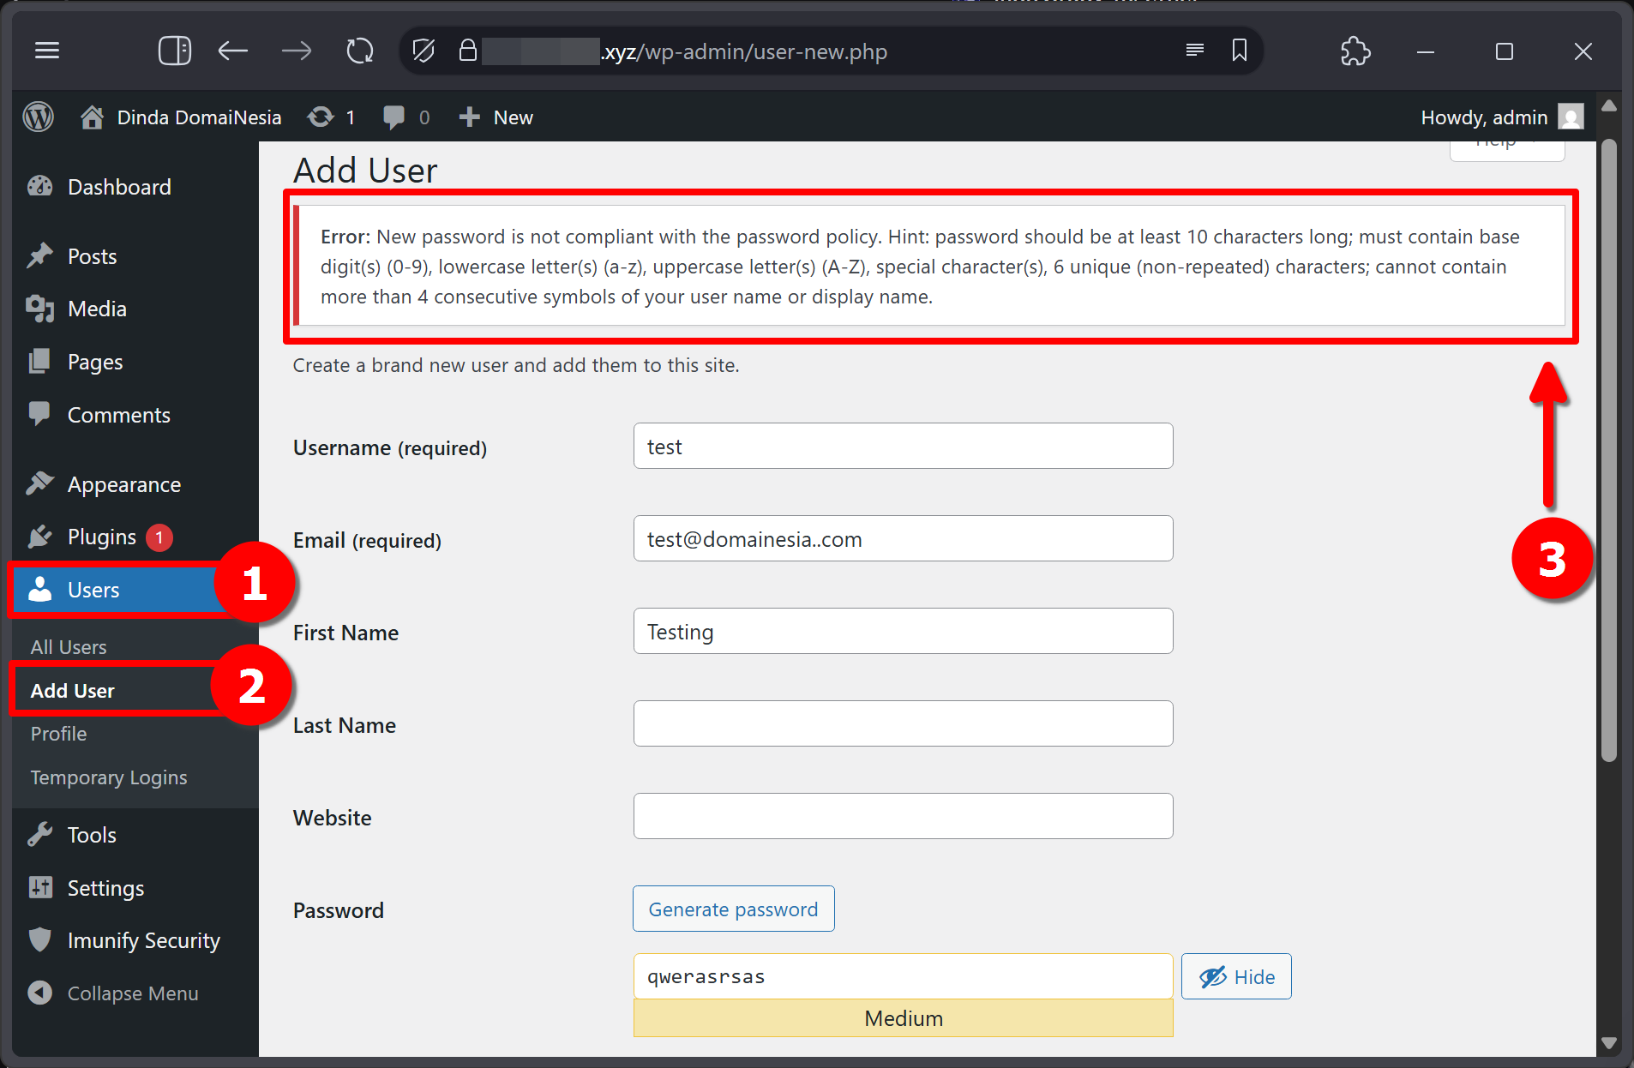Click the WordPress logo in admin bar
This screenshot has height=1068, width=1634.
[39, 117]
